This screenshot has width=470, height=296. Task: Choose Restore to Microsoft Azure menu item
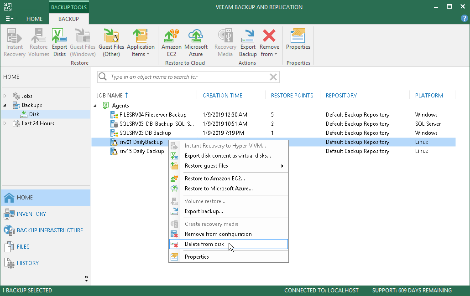229,189
